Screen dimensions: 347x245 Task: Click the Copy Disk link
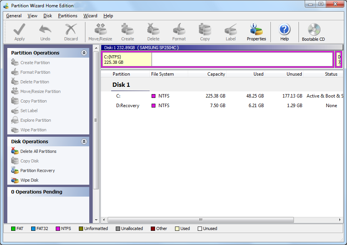click(x=30, y=161)
